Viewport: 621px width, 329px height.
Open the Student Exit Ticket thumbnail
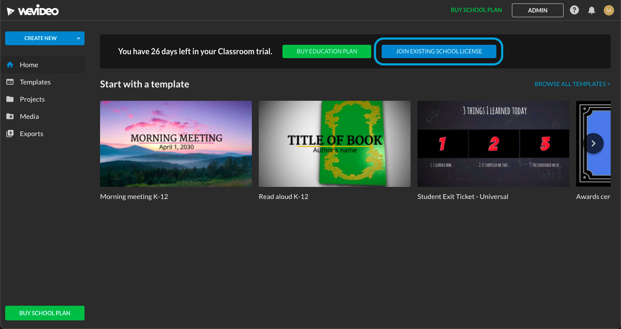point(493,144)
